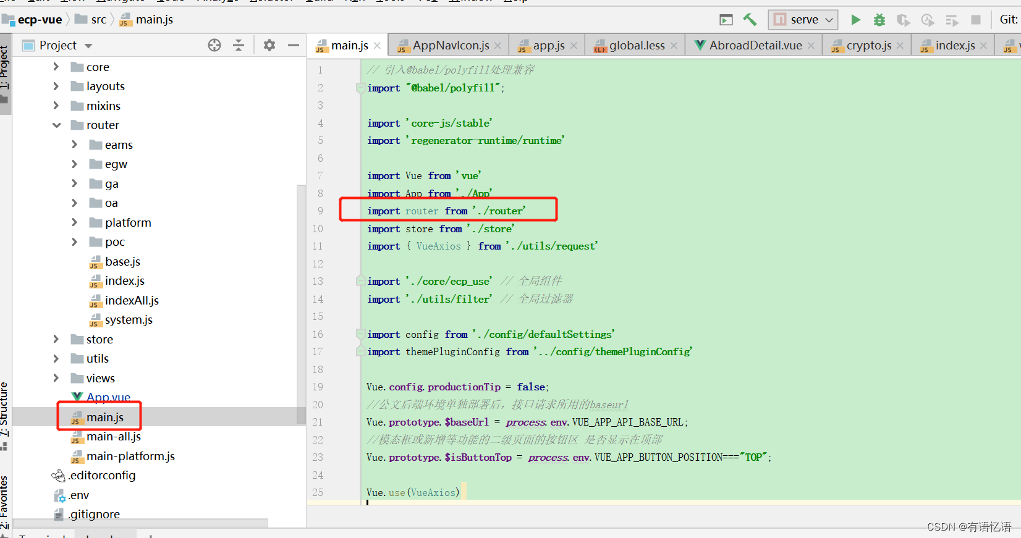Expand the store folder arrow
1021x538 pixels.
coord(56,339)
